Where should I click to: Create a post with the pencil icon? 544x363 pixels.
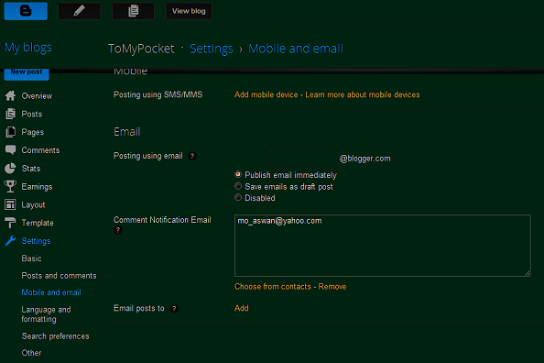coord(79,11)
